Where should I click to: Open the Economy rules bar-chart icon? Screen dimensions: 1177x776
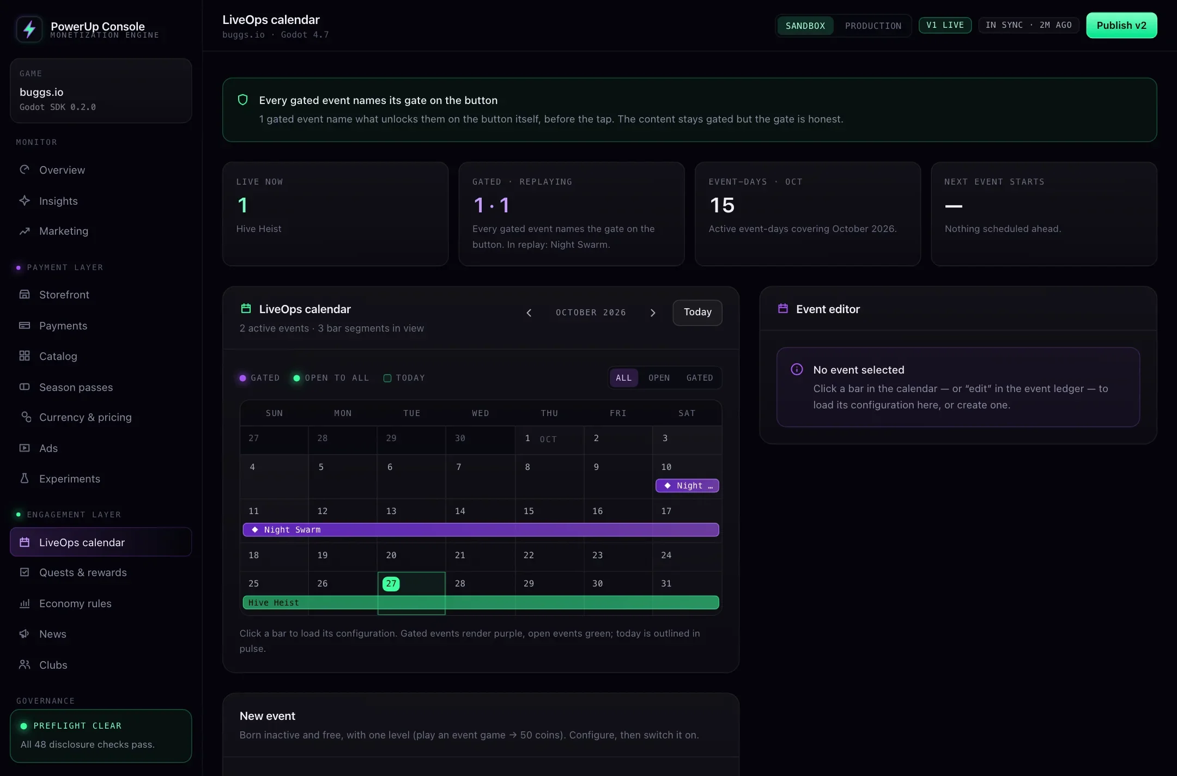point(25,603)
